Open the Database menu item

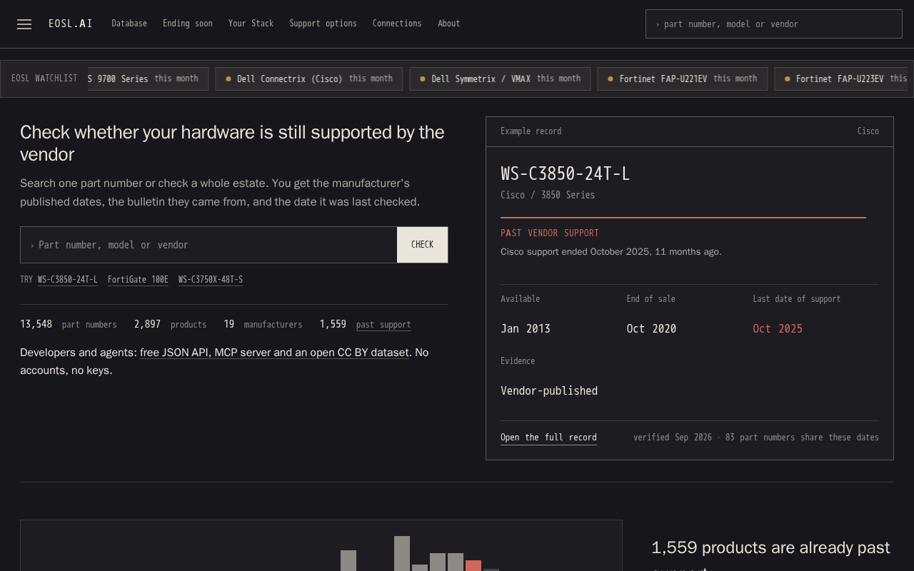[129, 24]
